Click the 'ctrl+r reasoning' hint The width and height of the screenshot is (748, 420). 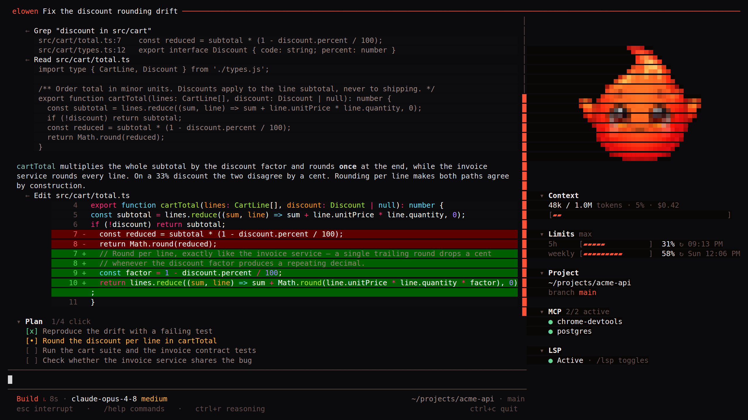coord(230,409)
